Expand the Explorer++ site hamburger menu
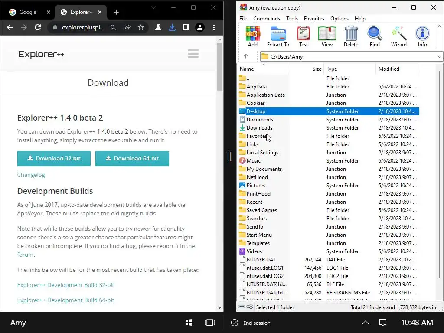 pyautogui.click(x=193, y=54)
